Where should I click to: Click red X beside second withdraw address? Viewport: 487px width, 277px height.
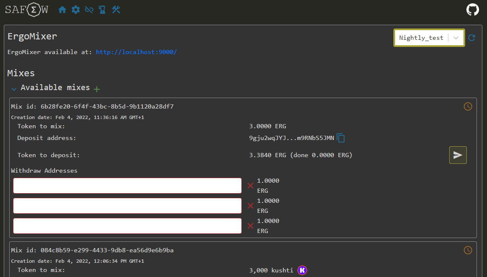pos(250,206)
